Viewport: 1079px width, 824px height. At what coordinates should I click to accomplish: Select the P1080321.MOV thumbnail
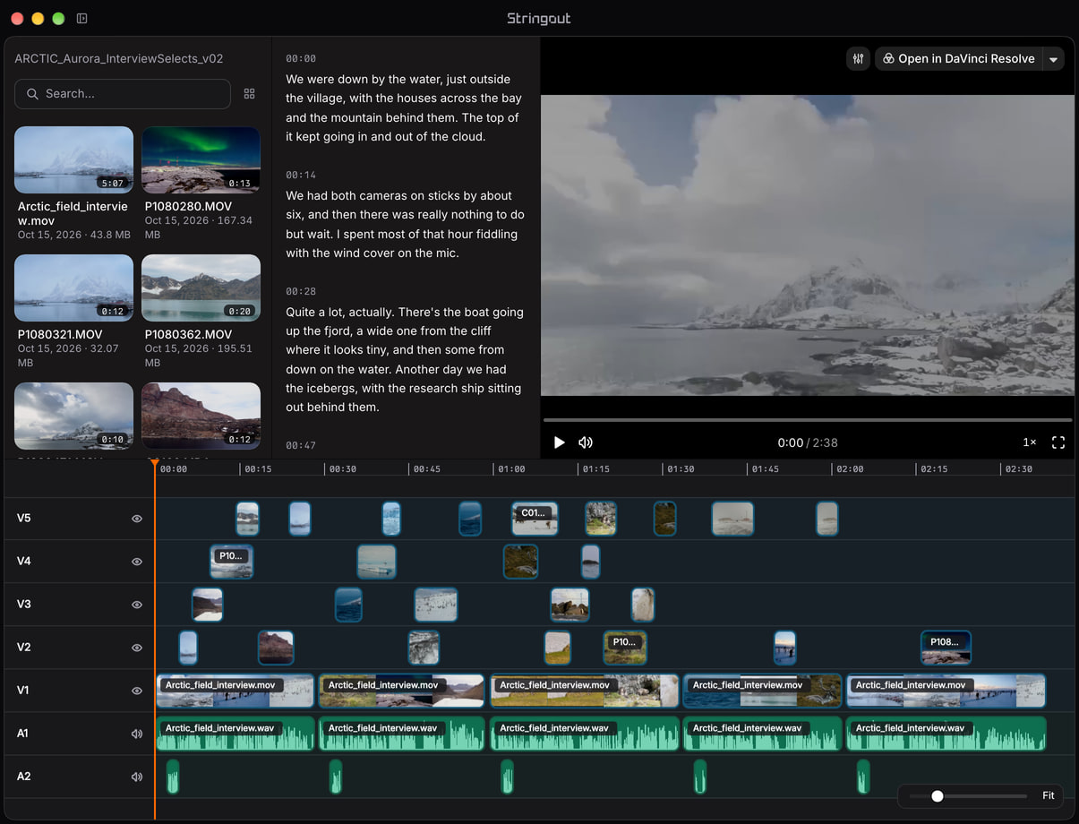(73, 288)
